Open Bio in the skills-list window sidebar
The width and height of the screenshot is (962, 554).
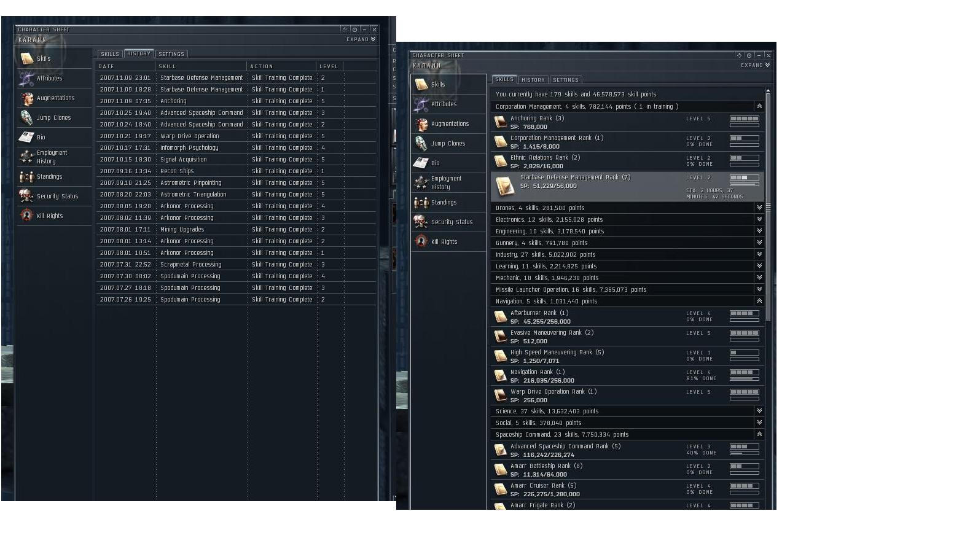click(448, 163)
